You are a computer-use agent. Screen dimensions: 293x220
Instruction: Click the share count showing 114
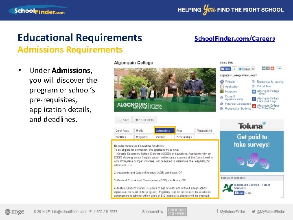pos(279,68)
